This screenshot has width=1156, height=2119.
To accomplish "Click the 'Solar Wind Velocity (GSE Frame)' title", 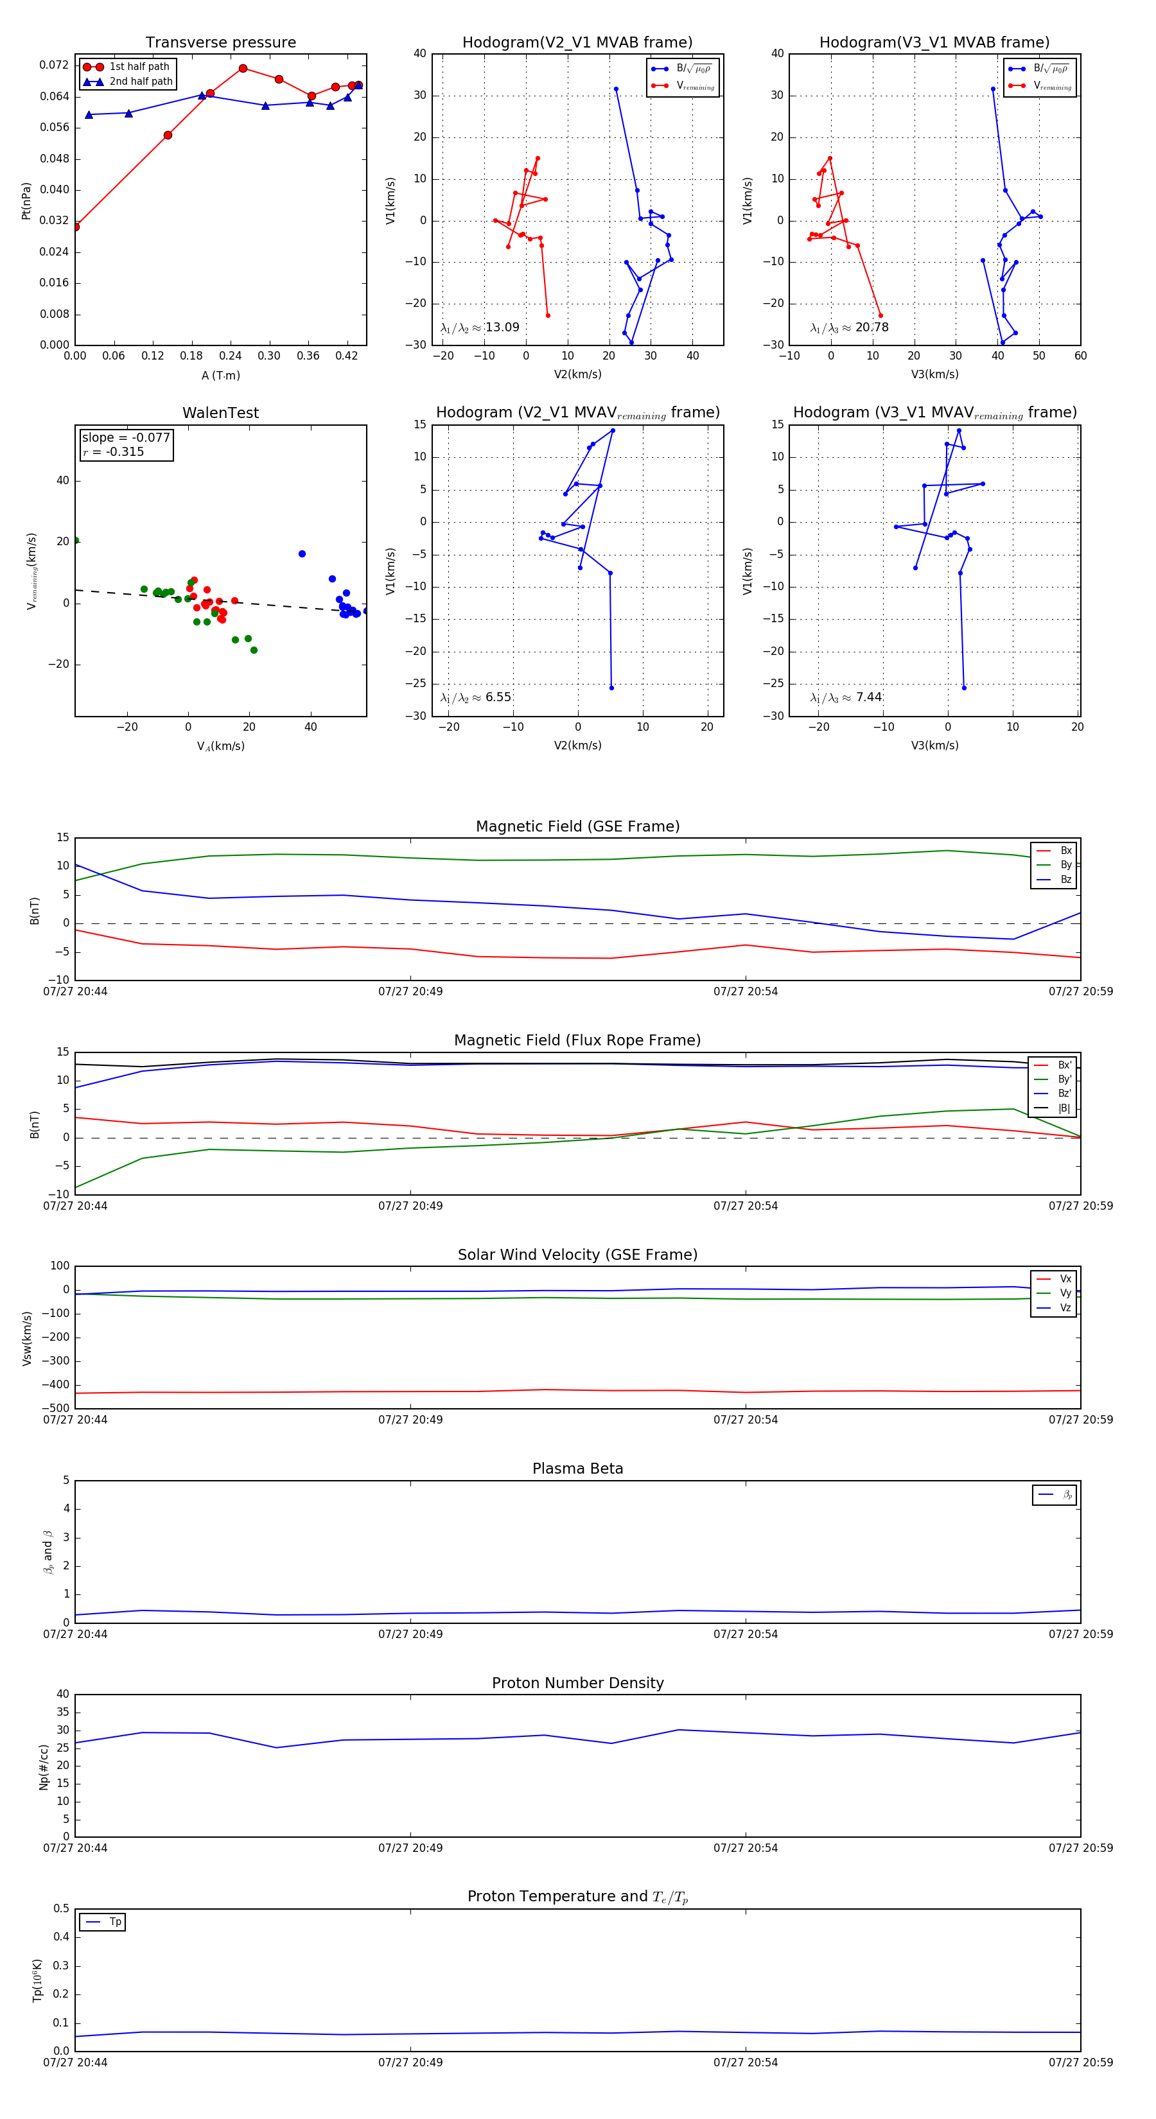I will click(577, 1255).
